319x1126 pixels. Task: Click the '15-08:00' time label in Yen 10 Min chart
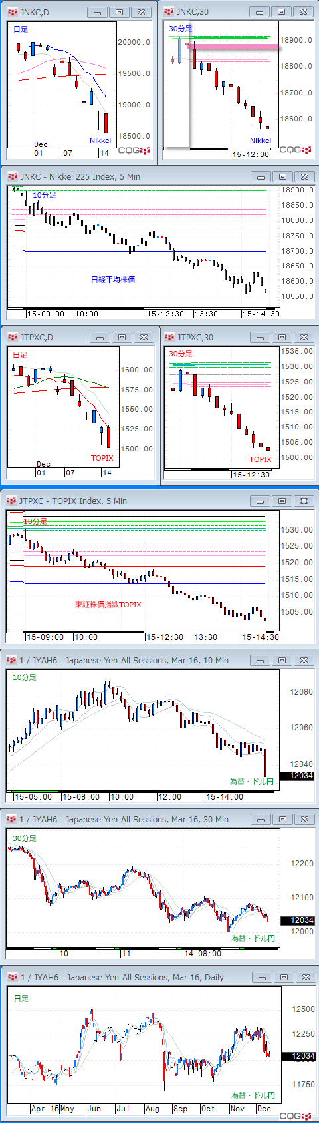pyautogui.click(x=80, y=797)
